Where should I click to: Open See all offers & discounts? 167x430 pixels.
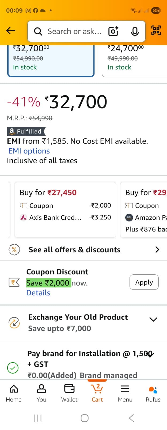[83, 250]
